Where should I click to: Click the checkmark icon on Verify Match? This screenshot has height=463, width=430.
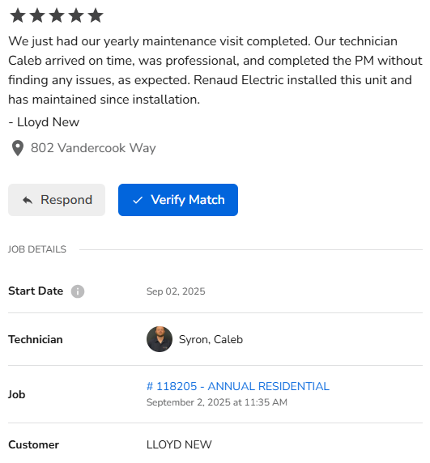[138, 200]
